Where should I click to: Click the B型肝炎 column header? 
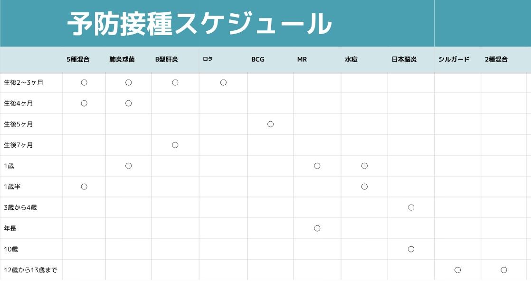tap(167, 60)
